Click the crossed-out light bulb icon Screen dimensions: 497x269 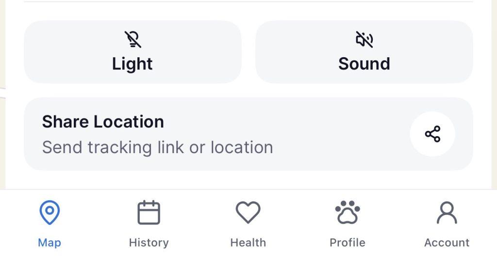click(133, 40)
